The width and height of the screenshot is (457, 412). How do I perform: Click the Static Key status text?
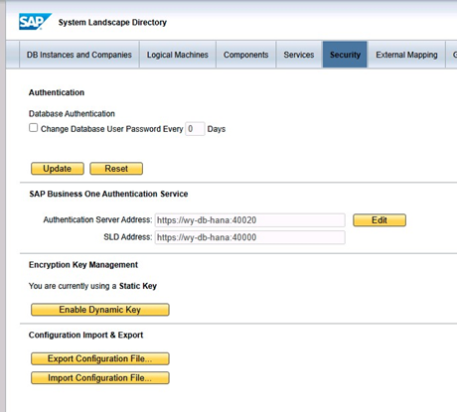[x=138, y=286]
